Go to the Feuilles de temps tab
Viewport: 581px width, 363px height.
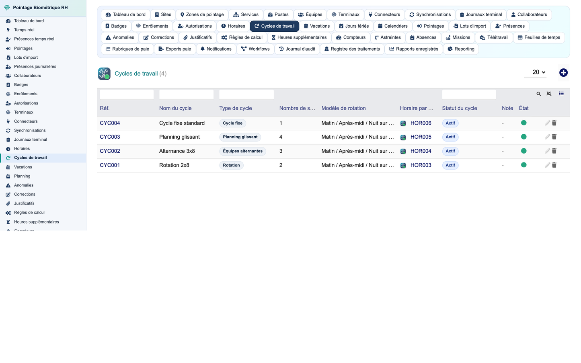(x=539, y=37)
